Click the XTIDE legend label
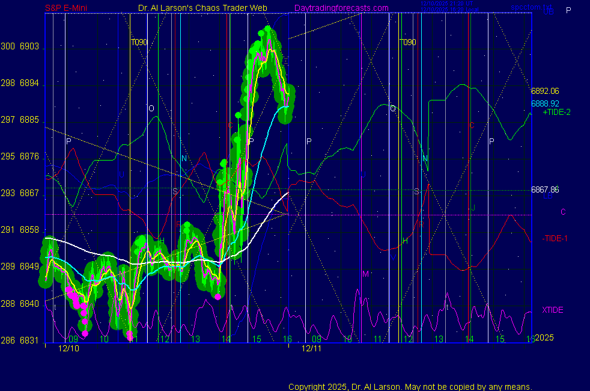590x391 pixels. [x=553, y=310]
